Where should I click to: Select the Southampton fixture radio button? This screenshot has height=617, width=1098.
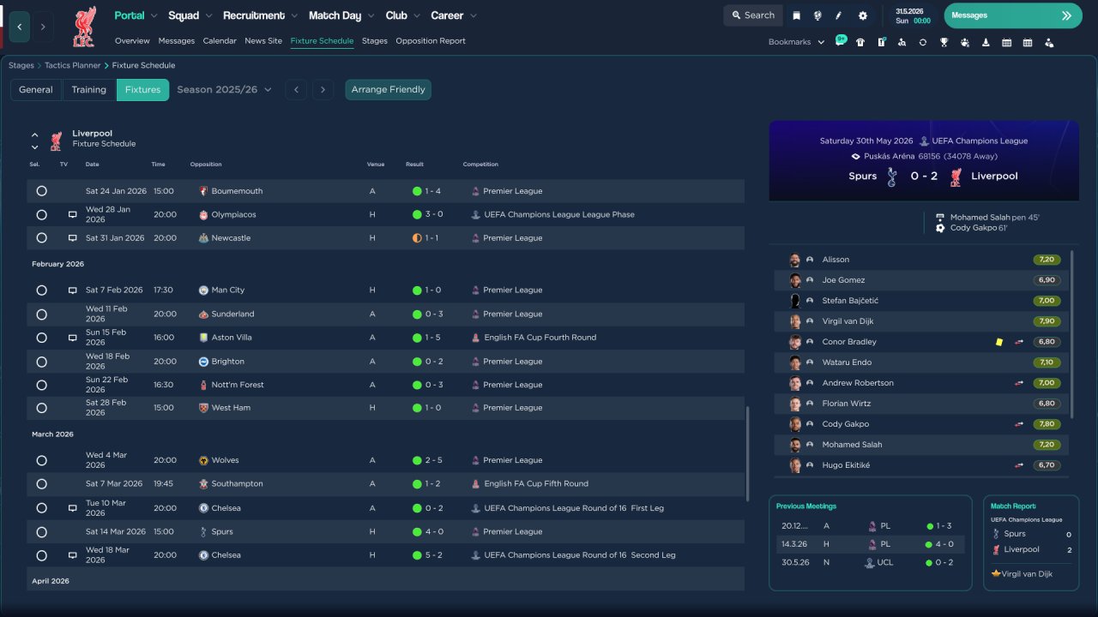tap(41, 484)
